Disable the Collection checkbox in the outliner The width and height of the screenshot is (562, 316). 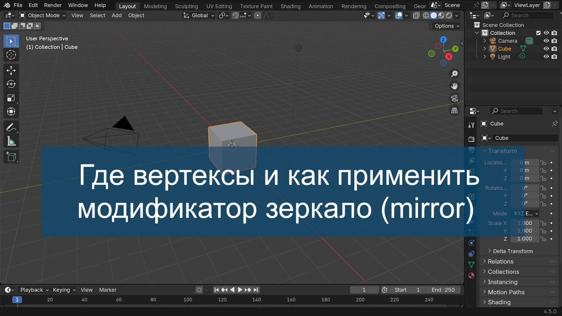538,33
